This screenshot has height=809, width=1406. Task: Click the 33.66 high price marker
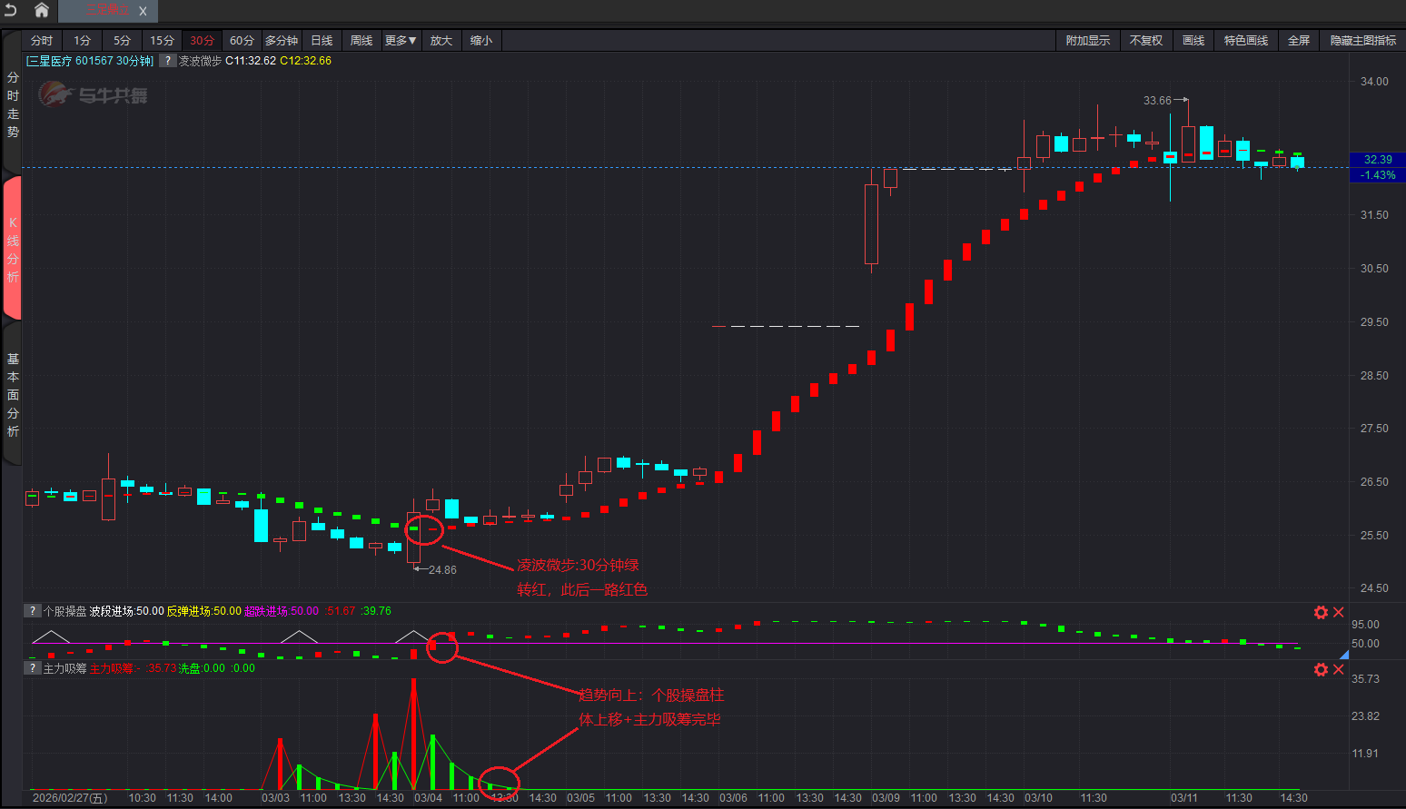[1157, 101]
